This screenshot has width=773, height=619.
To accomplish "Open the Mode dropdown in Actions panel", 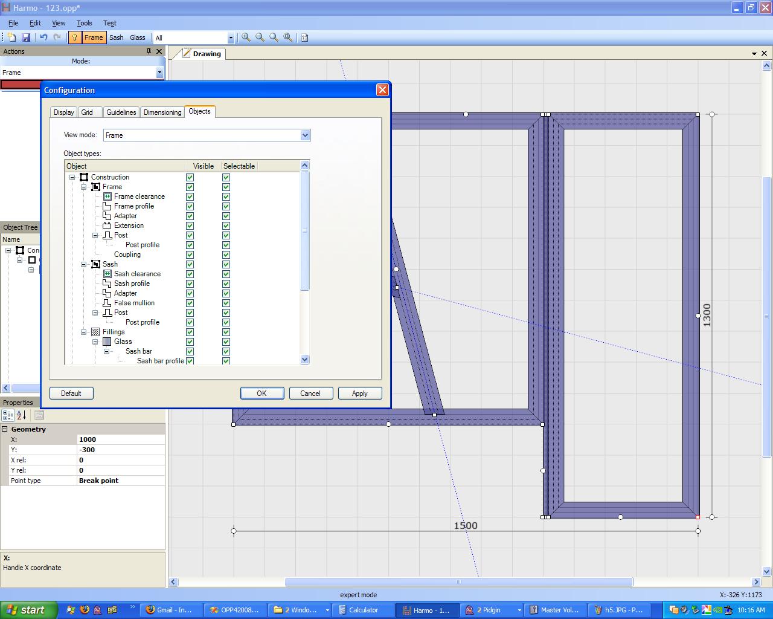I will click(x=159, y=73).
